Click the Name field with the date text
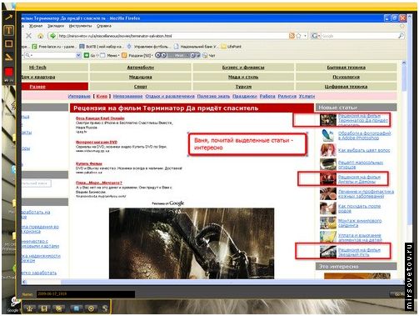This screenshot has height=316, width=419. 85,293
